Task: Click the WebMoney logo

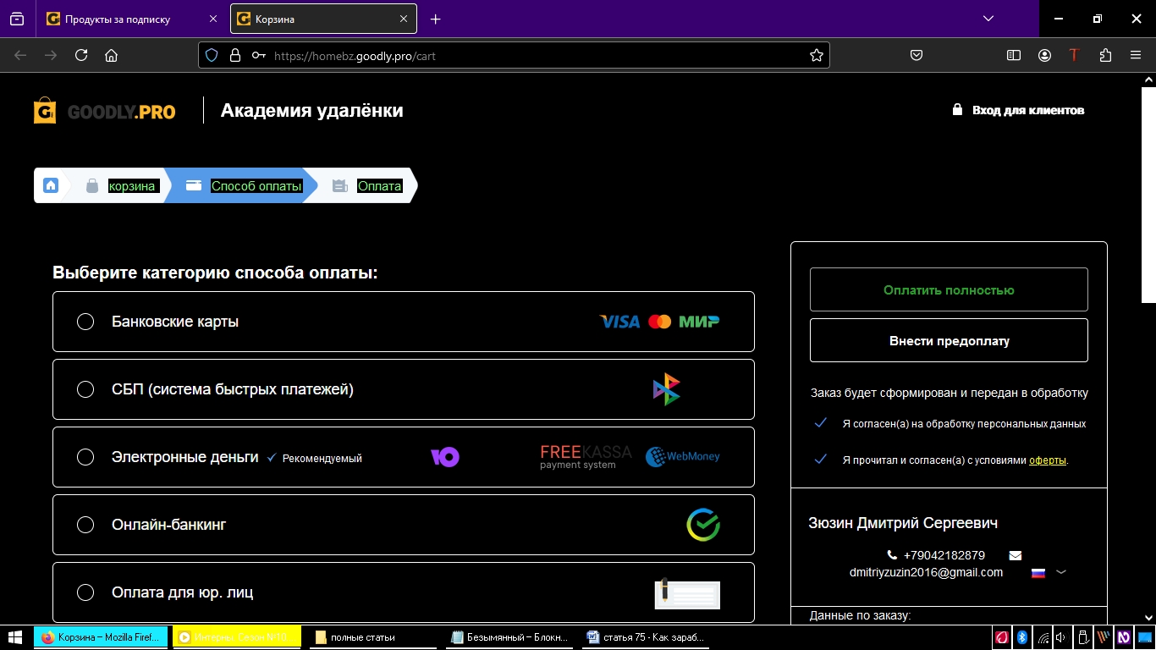Action: coord(682,457)
